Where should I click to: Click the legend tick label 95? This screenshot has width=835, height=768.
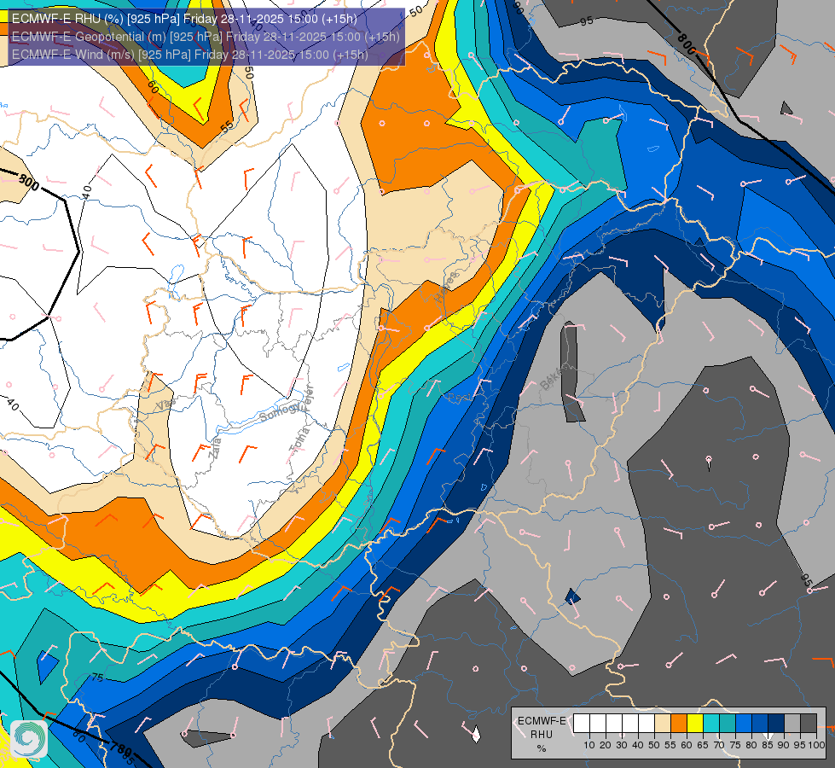[800, 745]
